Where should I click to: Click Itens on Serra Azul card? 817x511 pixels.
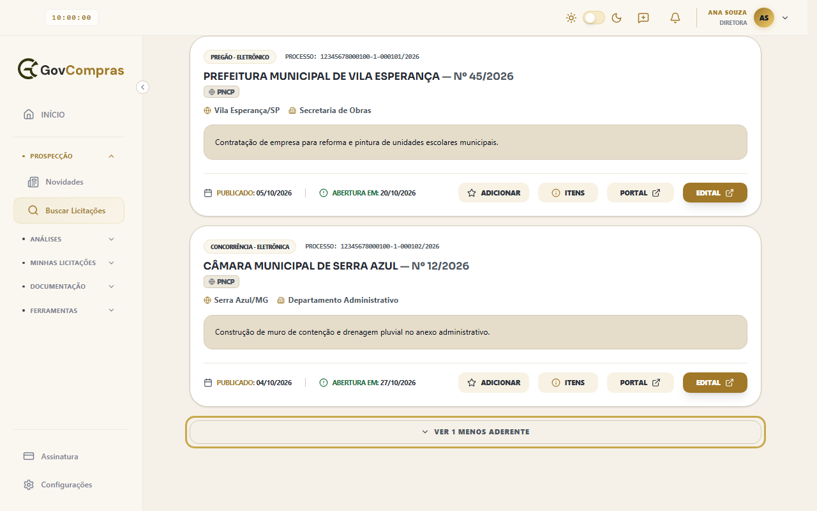tap(568, 383)
